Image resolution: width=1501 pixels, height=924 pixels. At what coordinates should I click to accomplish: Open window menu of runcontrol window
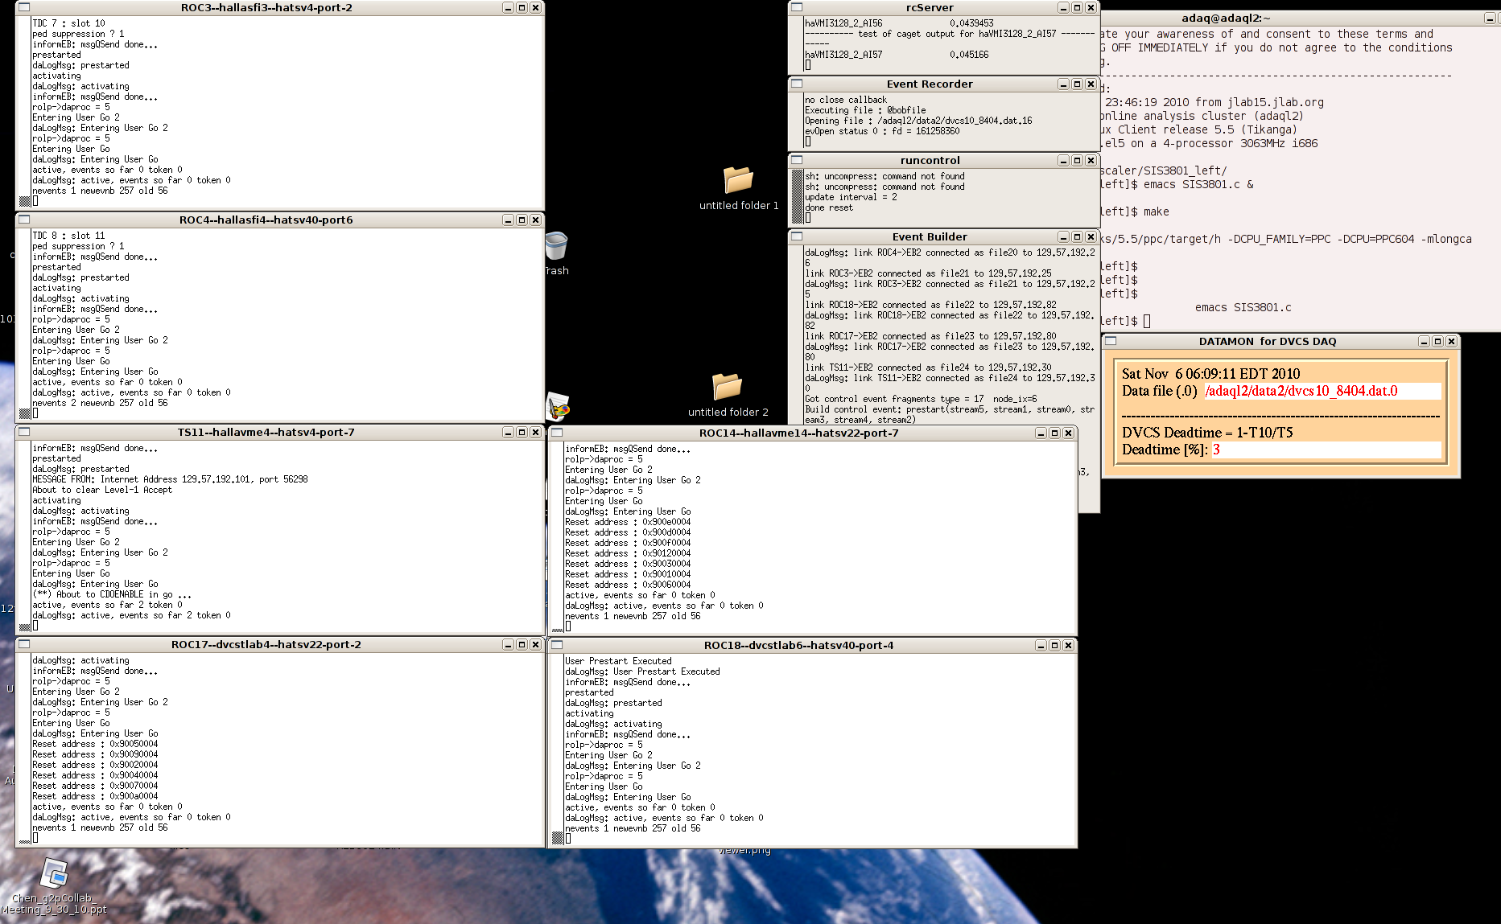coord(797,160)
